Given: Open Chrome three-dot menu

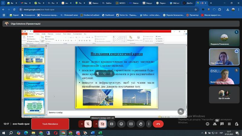Looking at the screenshot, I should coord(239,10).
